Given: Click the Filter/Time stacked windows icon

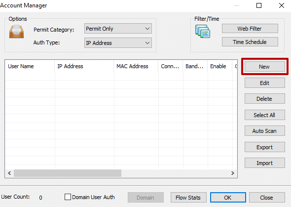Looking at the screenshot, I should [203, 32].
